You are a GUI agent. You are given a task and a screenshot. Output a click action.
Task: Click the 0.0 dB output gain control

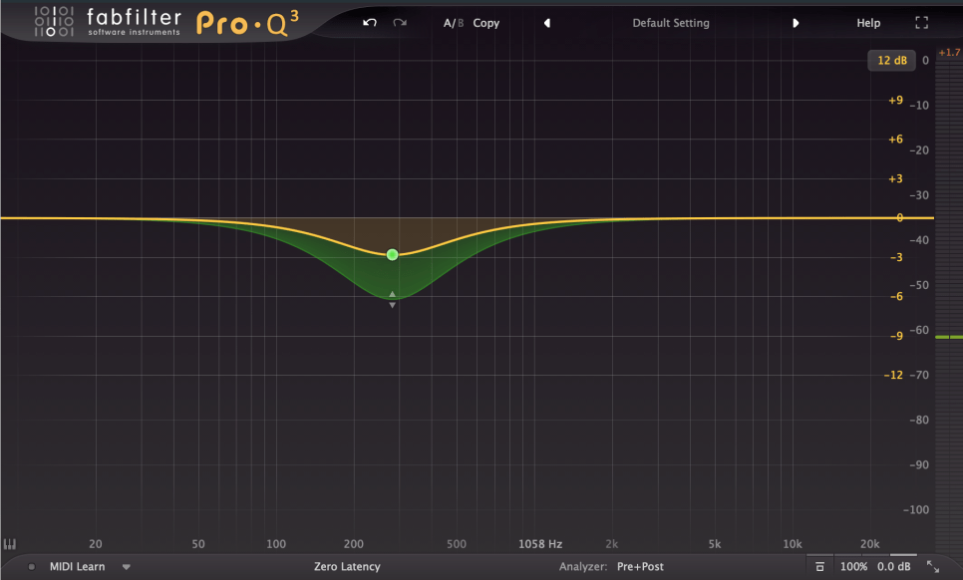(x=893, y=567)
